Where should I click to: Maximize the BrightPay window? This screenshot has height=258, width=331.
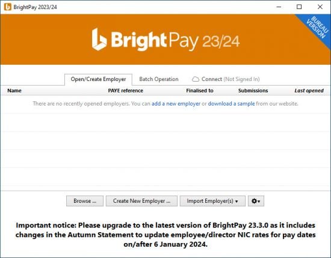pos(299,7)
